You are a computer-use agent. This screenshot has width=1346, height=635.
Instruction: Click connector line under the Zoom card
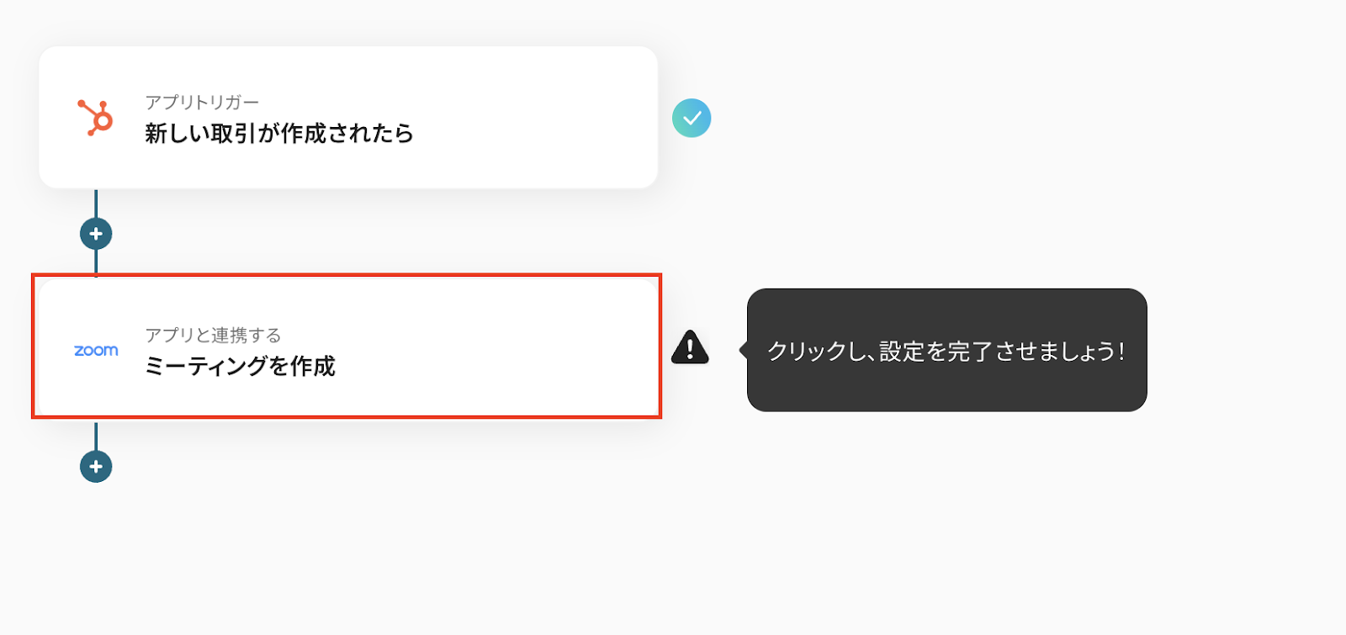(x=96, y=436)
